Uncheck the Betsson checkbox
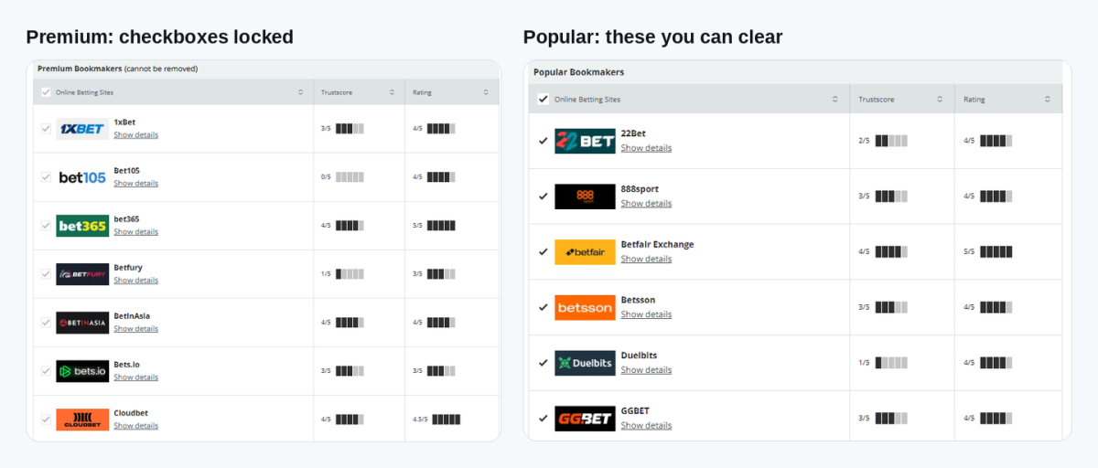The width and height of the screenshot is (1098, 468). [544, 308]
